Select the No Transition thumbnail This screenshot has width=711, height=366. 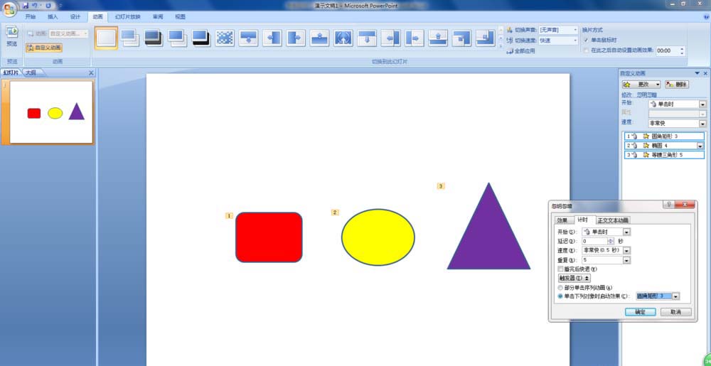[106, 38]
